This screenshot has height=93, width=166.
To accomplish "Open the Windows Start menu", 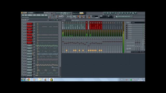I will tap(23, 80).
